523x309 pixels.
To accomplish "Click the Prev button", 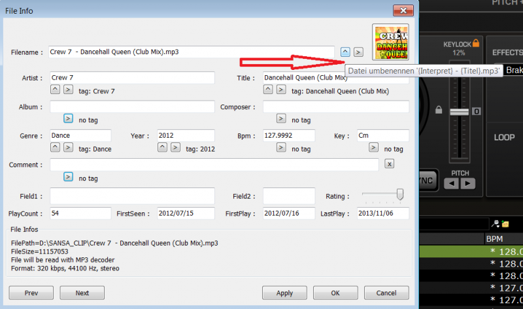I will point(31,293).
